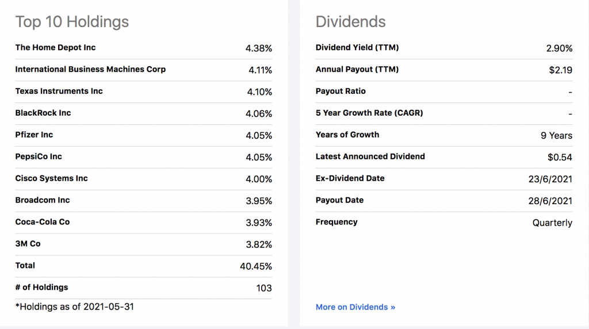Click the # of Holdings label

click(x=41, y=288)
